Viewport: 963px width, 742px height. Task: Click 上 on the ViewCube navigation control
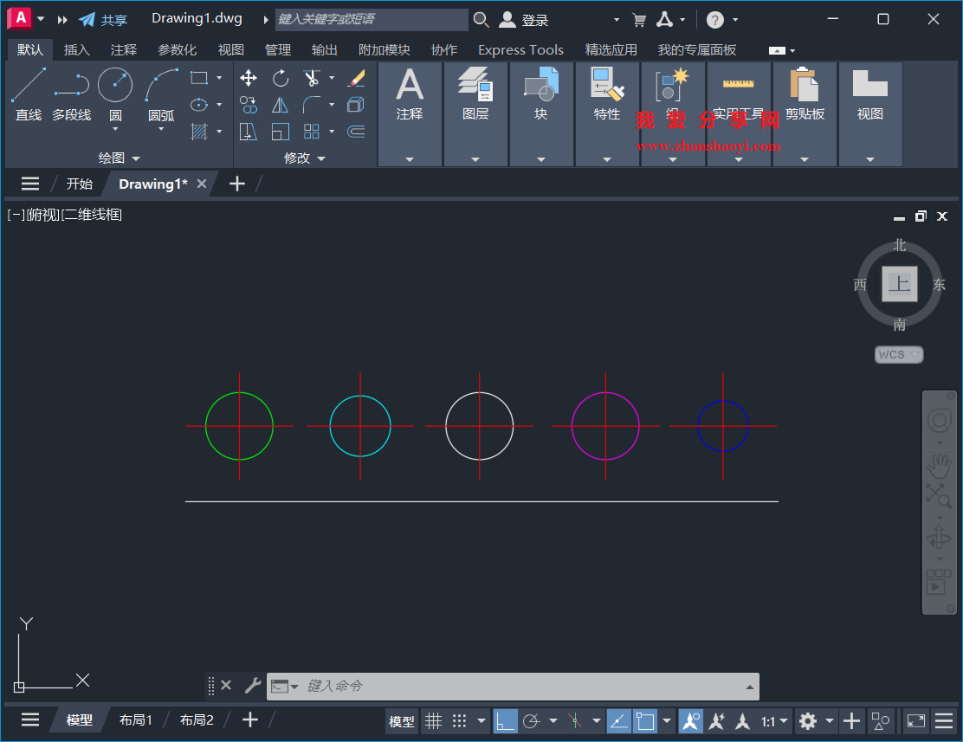coord(898,283)
